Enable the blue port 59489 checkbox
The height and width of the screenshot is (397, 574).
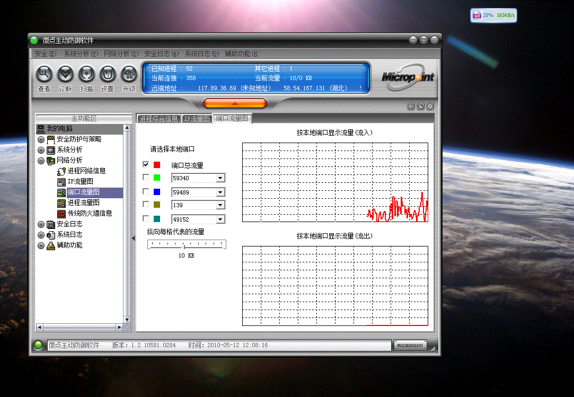click(x=146, y=191)
